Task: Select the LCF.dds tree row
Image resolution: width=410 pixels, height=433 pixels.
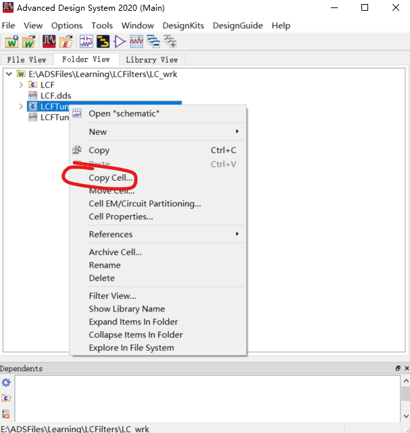Action: (x=50, y=96)
